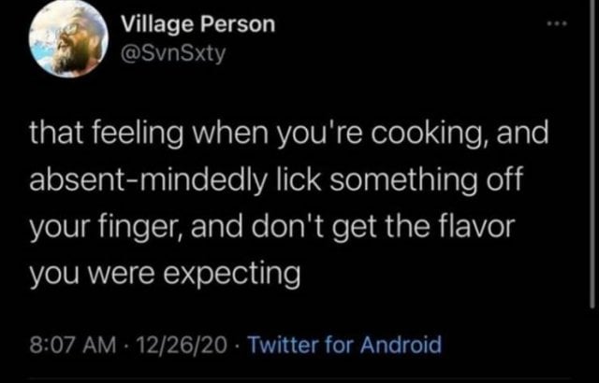Open the Twitter for Android source link
The width and height of the screenshot is (599, 383).
pyautogui.click(x=348, y=345)
